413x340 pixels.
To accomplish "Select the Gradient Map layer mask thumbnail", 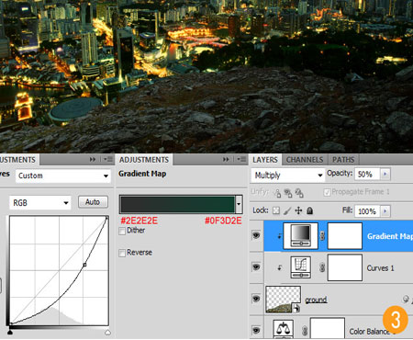I will [345, 235].
